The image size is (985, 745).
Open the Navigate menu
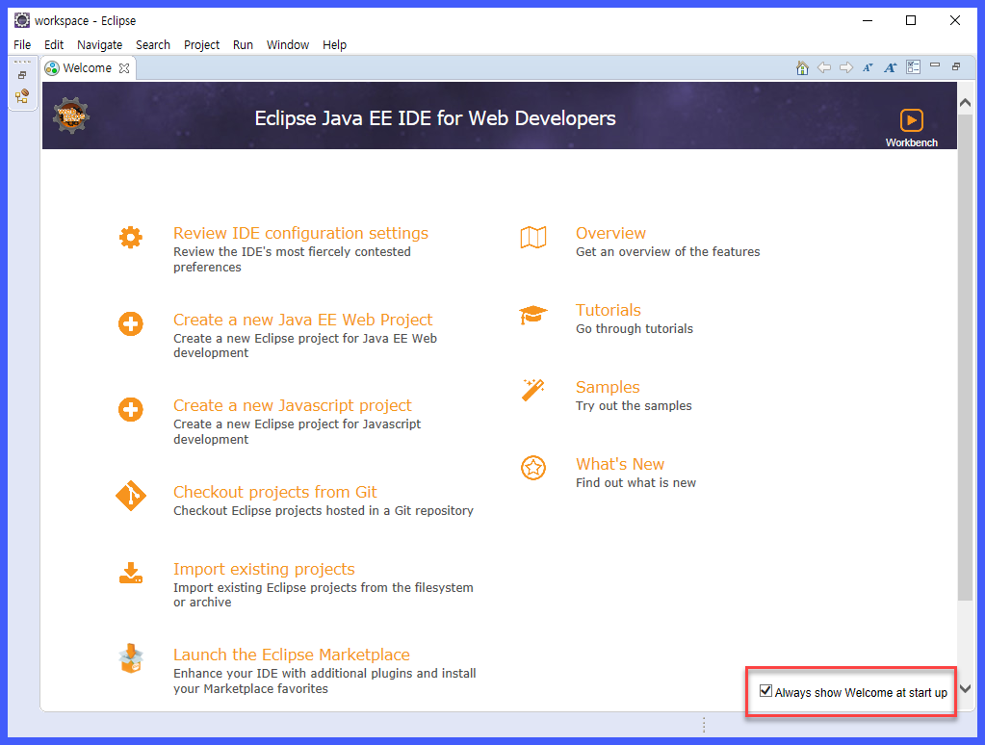pos(100,44)
